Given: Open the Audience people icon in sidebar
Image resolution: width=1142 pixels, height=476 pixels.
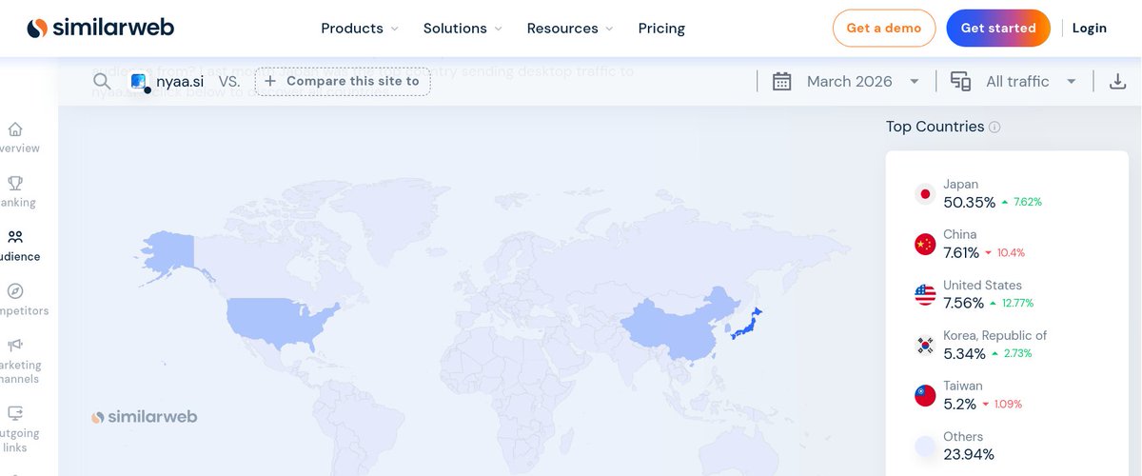Looking at the screenshot, I should [x=15, y=237].
